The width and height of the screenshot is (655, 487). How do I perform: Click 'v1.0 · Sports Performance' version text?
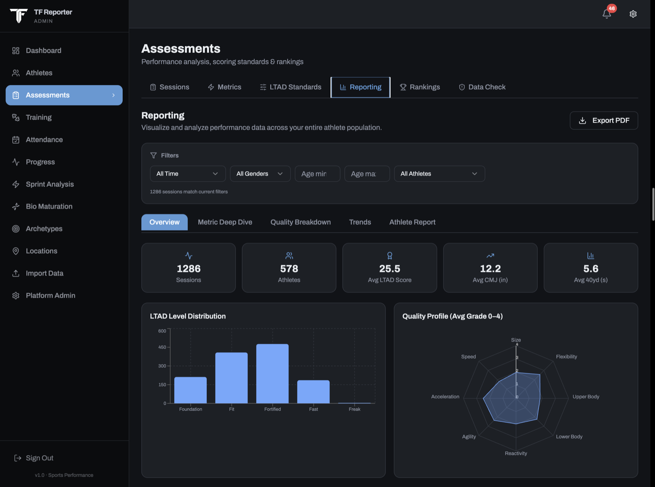click(x=64, y=475)
